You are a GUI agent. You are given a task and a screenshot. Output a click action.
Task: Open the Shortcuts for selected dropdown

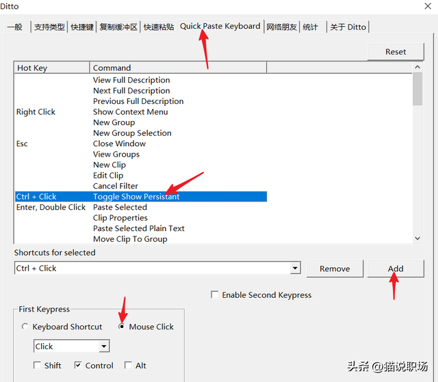point(295,269)
